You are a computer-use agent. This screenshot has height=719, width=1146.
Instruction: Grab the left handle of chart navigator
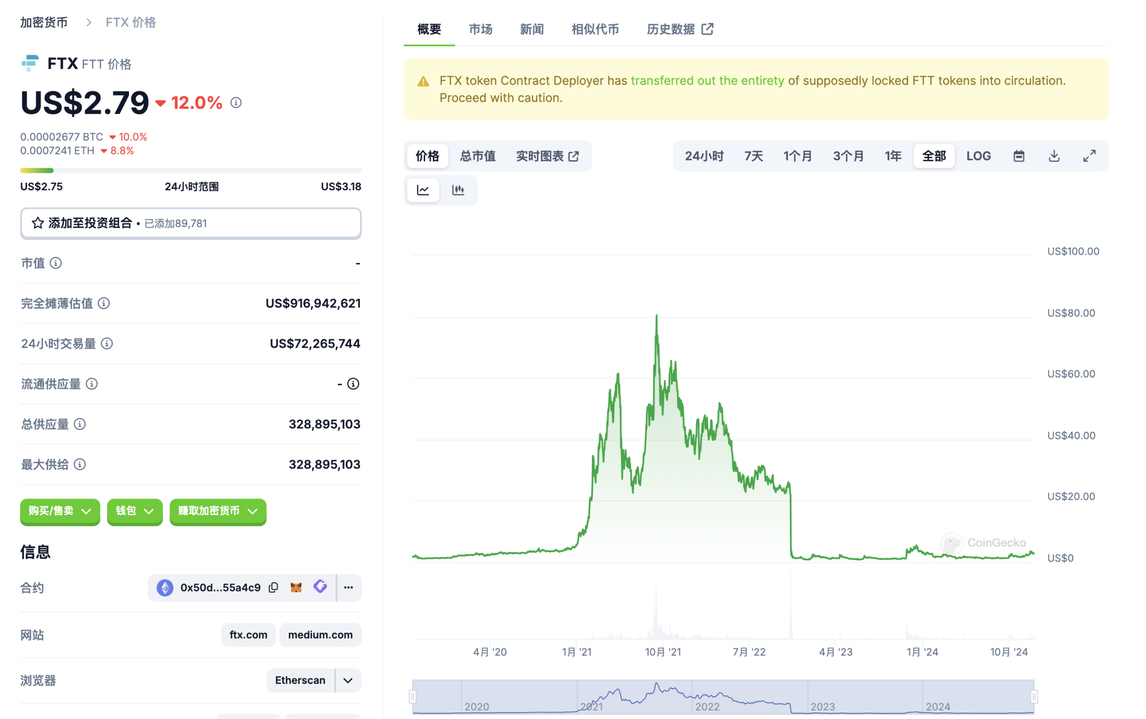pyautogui.click(x=413, y=697)
